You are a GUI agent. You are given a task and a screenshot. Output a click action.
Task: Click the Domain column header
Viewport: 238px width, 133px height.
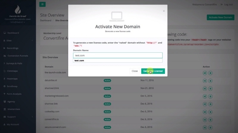pos(49,67)
